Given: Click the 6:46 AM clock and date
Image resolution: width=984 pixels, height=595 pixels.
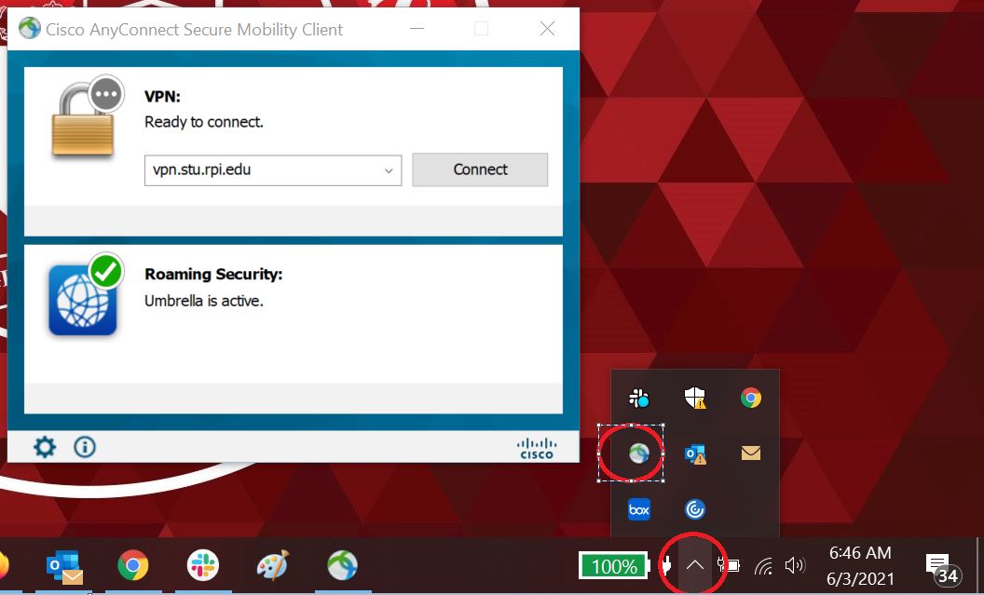Looking at the screenshot, I should (859, 565).
